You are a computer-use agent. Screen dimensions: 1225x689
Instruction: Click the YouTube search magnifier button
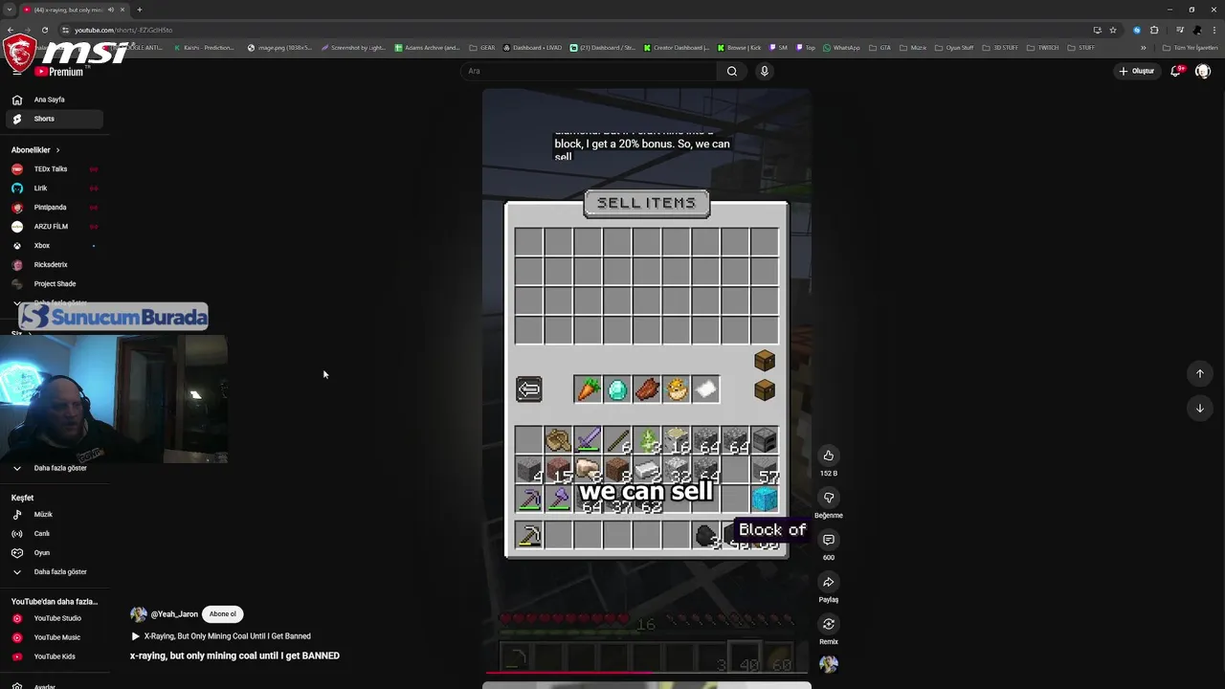732,71
